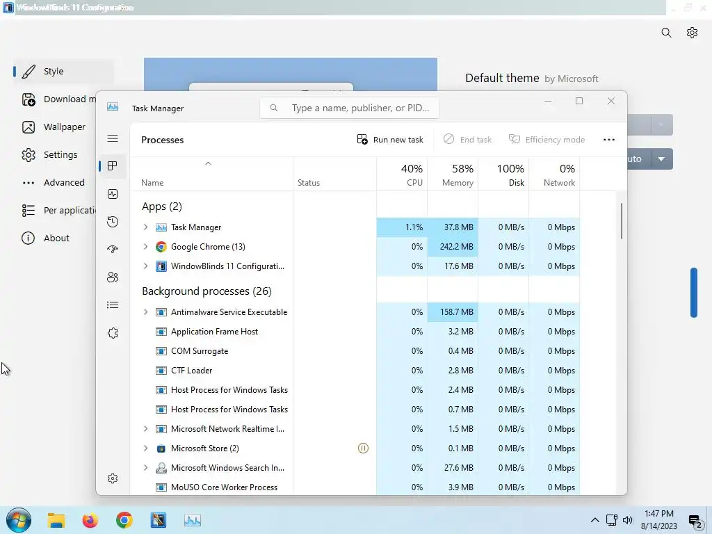This screenshot has width=712, height=534.
Task: Click WindowBlinds top-right settings gear
Action: [x=692, y=33]
